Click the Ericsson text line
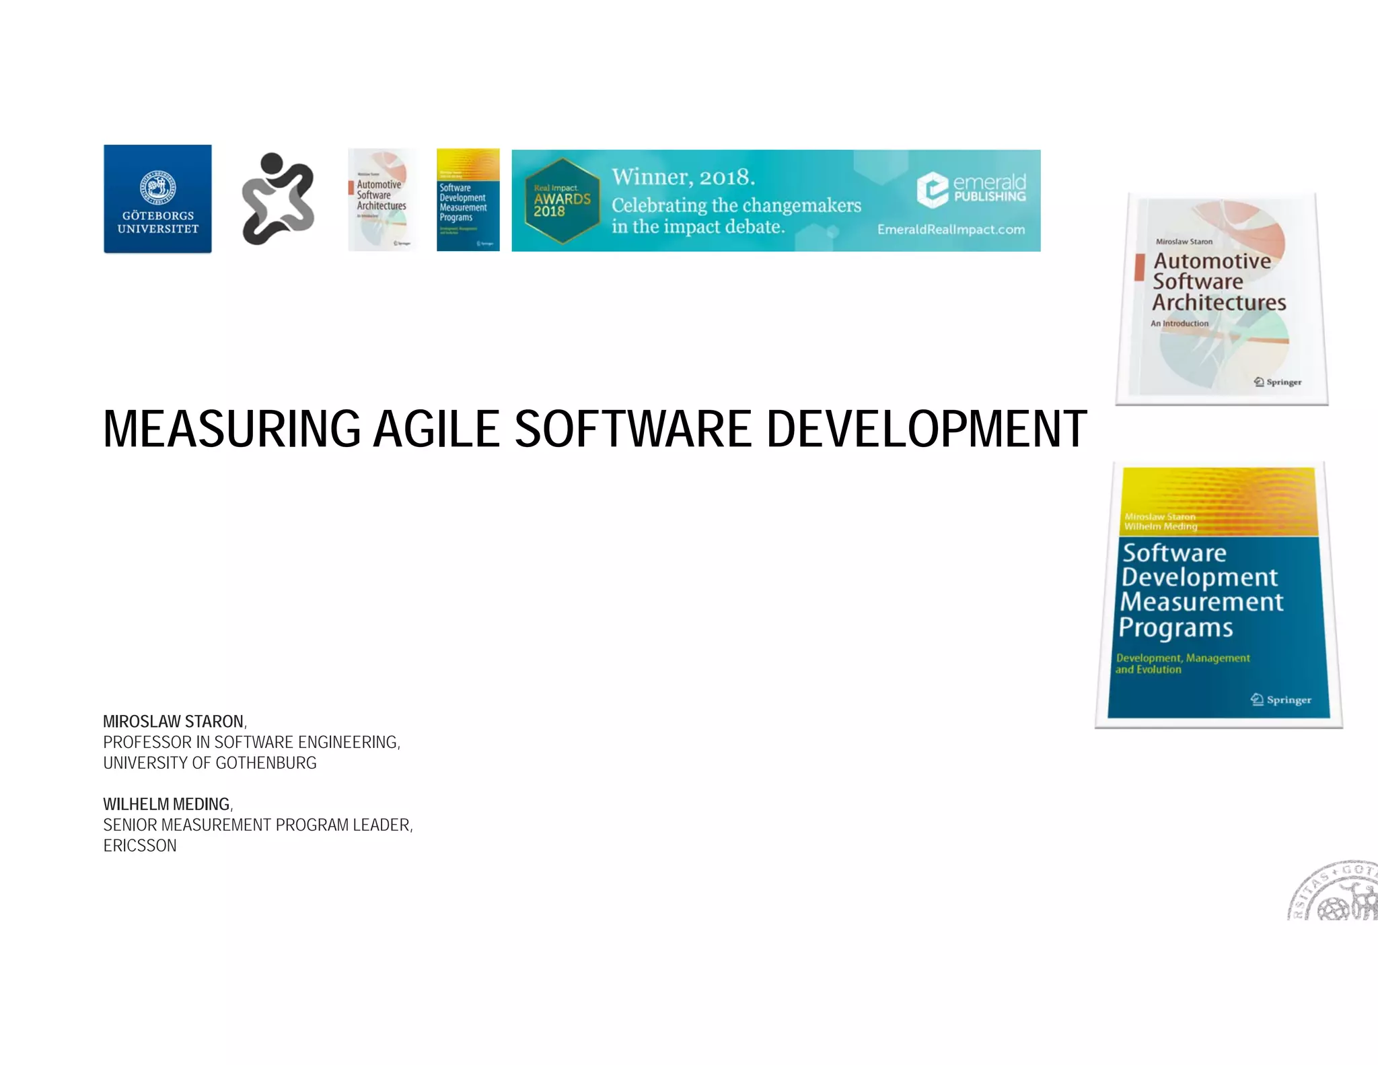 140,846
